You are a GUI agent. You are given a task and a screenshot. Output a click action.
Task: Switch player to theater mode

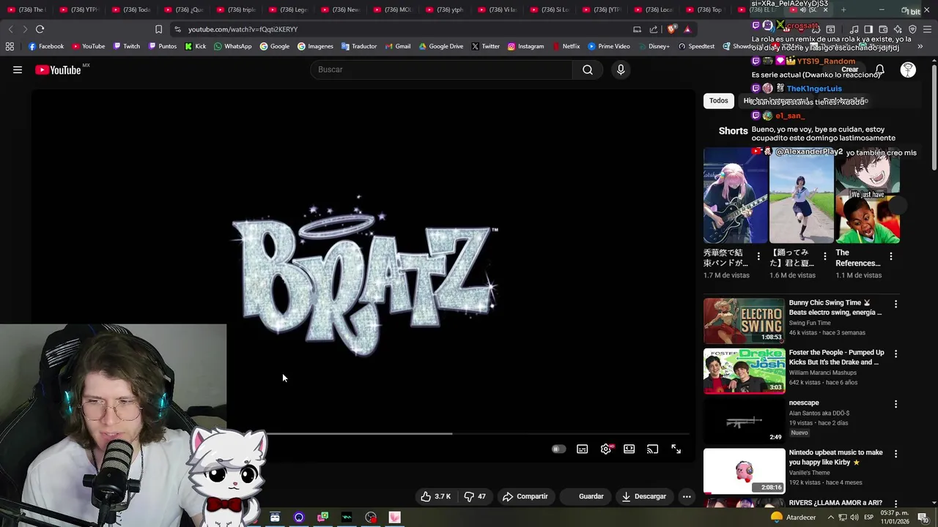coord(629,449)
